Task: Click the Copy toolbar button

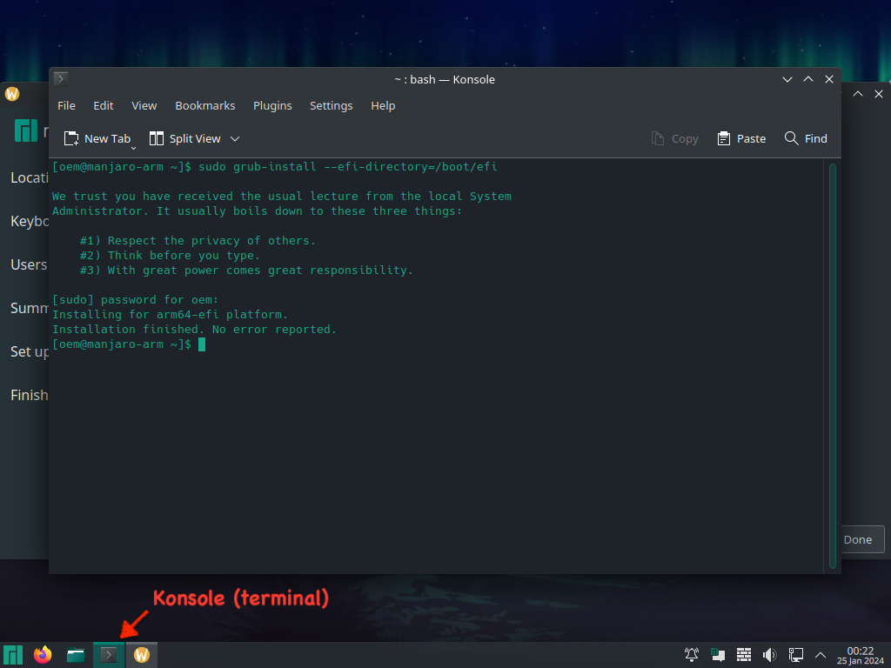Action: pyautogui.click(x=674, y=138)
